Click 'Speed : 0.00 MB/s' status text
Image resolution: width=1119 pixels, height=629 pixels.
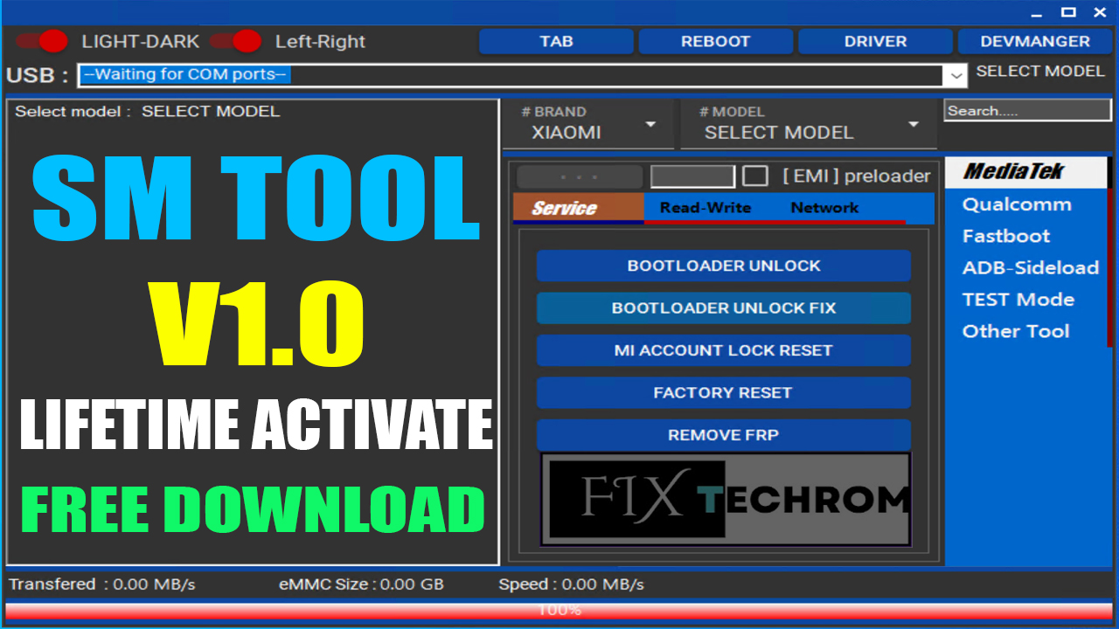(572, 584)
